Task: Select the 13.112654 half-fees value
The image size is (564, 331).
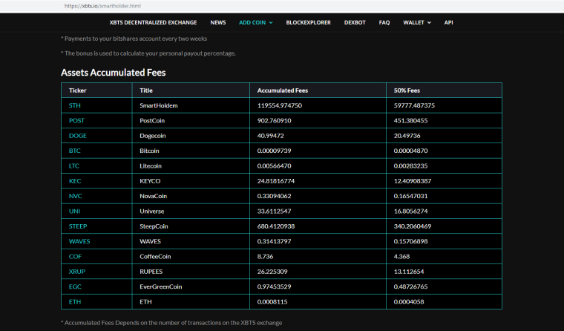Action: (409, 272)
